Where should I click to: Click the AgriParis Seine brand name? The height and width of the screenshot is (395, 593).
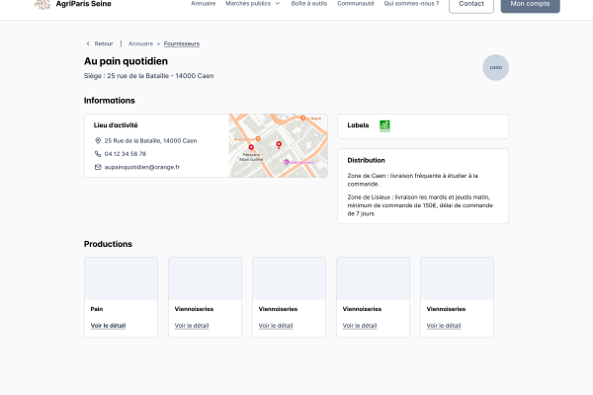click(84, 4)
